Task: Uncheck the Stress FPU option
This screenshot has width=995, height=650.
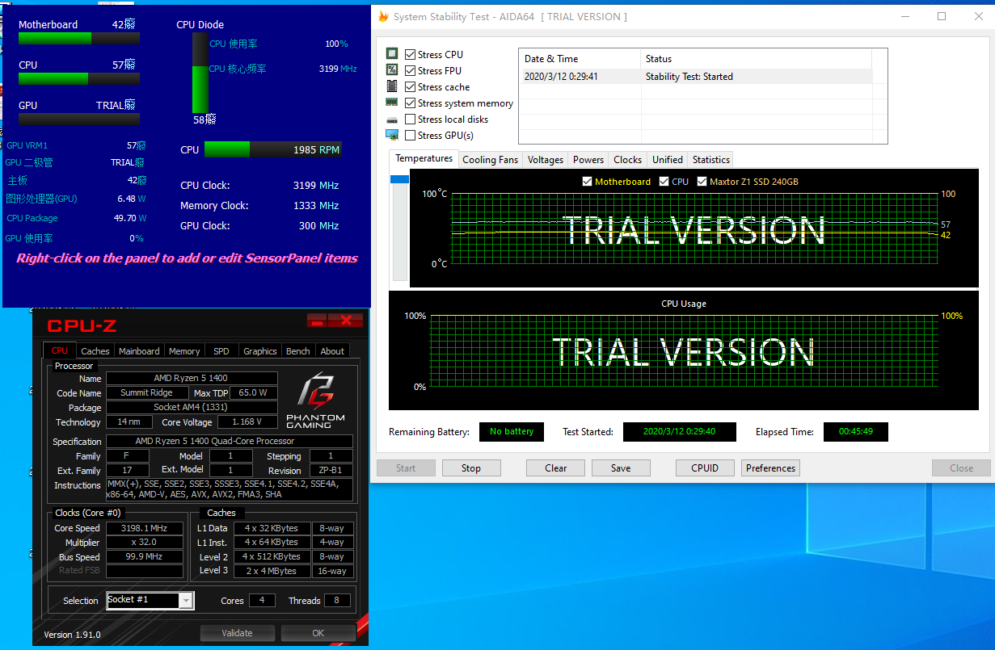Action: coord(411,70)
